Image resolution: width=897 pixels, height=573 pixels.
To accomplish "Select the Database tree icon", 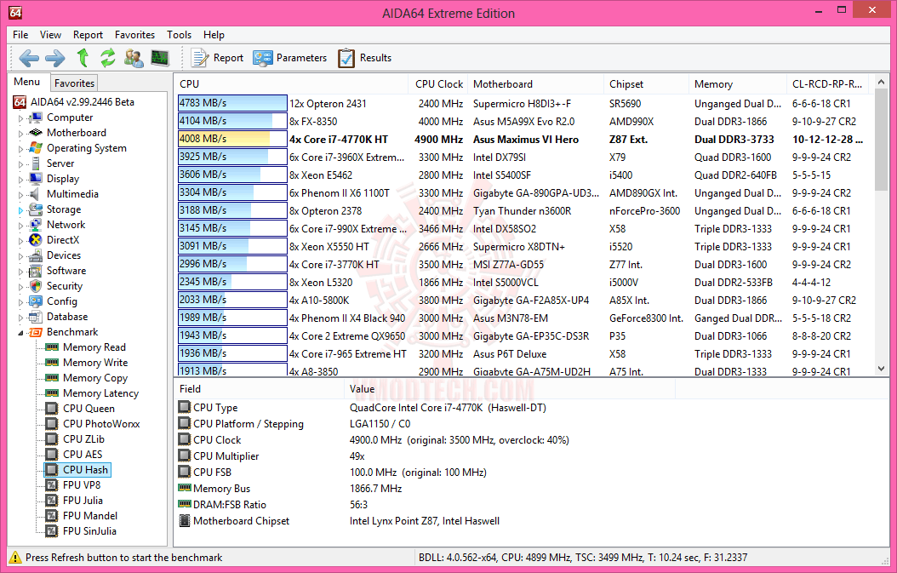I will pos(36,317).
